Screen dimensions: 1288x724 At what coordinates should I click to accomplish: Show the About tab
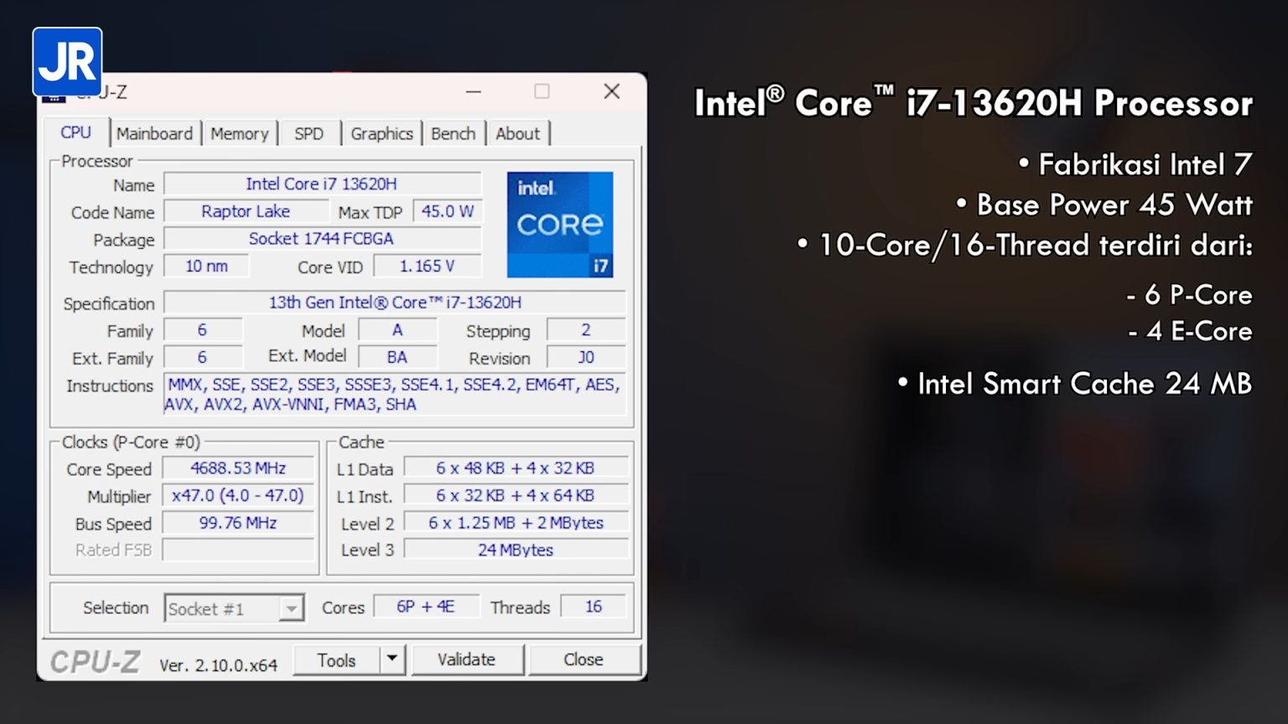517,133
